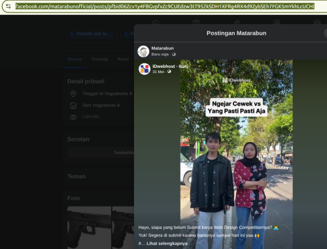Click the '31 Mei' post date
Image resolution: width=327 pixels, height=249 pixels.
coord(158,72)
